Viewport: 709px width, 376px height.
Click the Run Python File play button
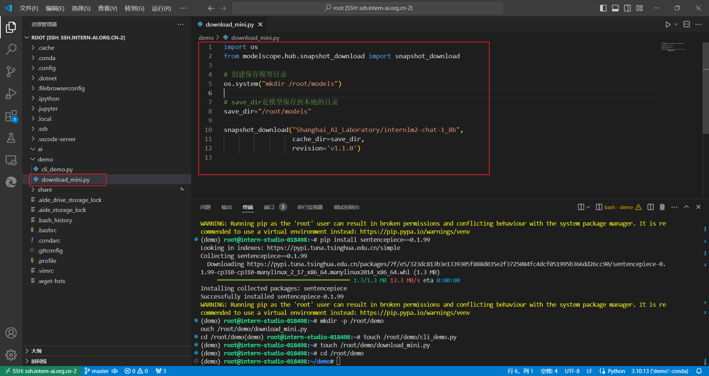[x=668, y=24]
